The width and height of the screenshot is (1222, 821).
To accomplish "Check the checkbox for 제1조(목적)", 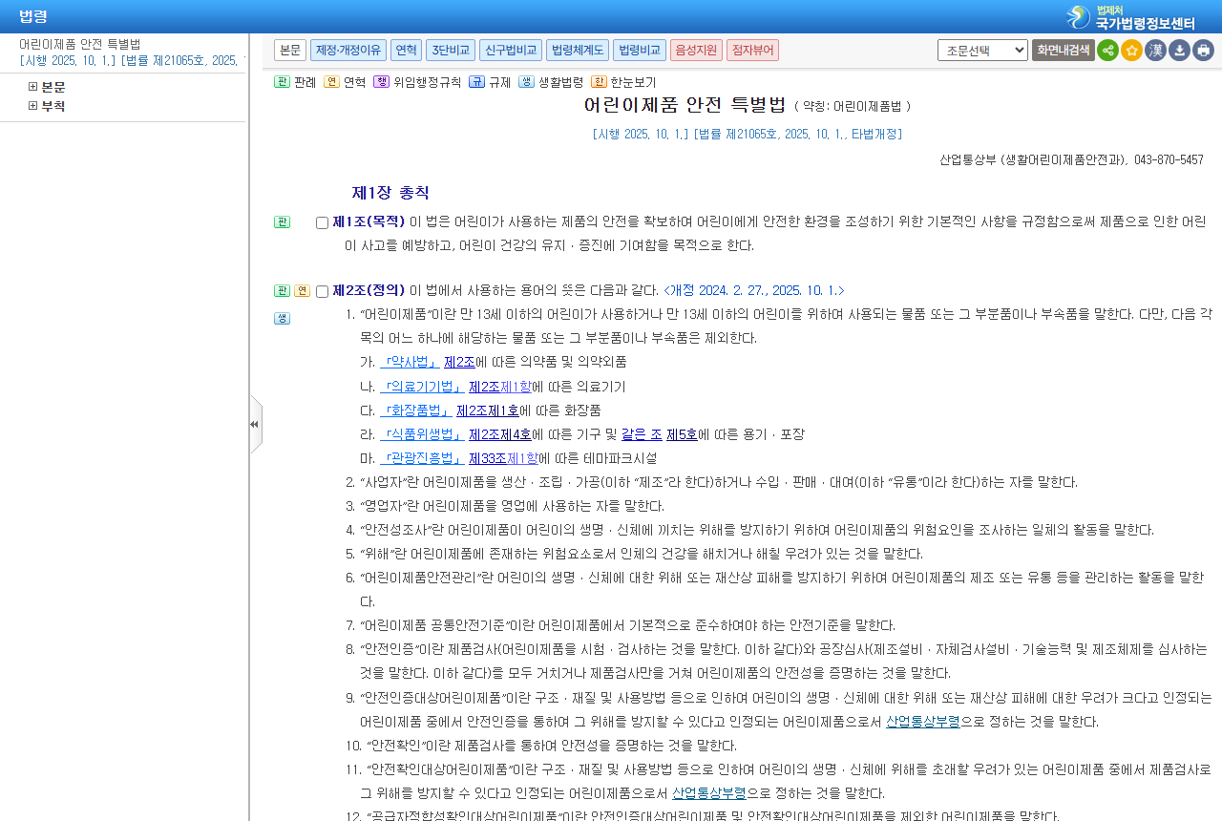I will pyautogui.click(x=322, y=222).
